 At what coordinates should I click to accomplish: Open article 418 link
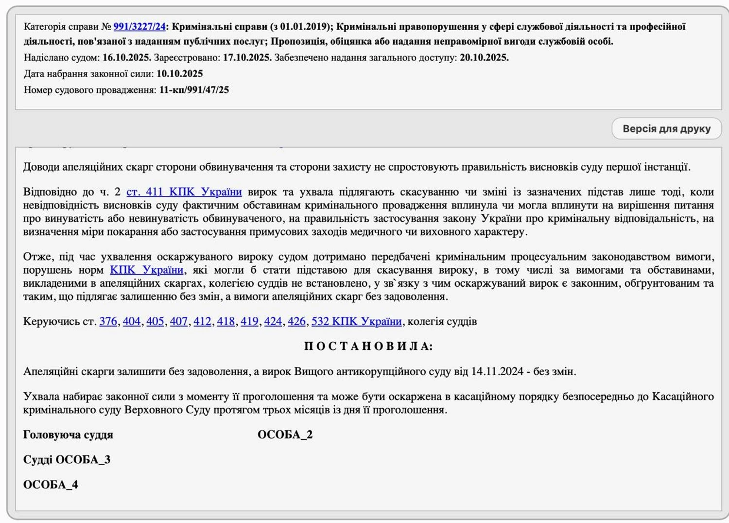pos(226,321)
